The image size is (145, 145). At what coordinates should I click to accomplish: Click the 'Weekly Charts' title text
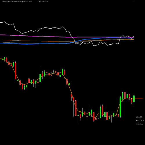coord(8,2)
